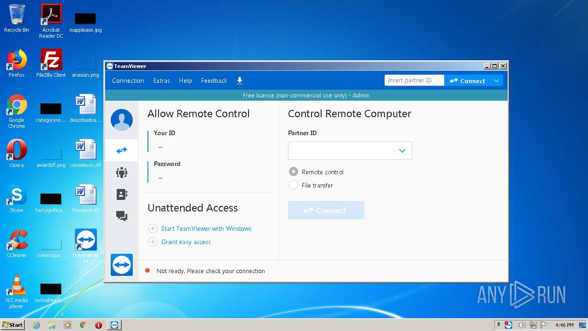The height and width of the screenshot is (331, 588).
Task: Click the user profile avatar
Action: (x=122, y=120)
